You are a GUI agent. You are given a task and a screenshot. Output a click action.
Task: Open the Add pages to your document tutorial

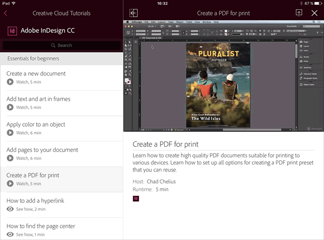coord(42,150)
